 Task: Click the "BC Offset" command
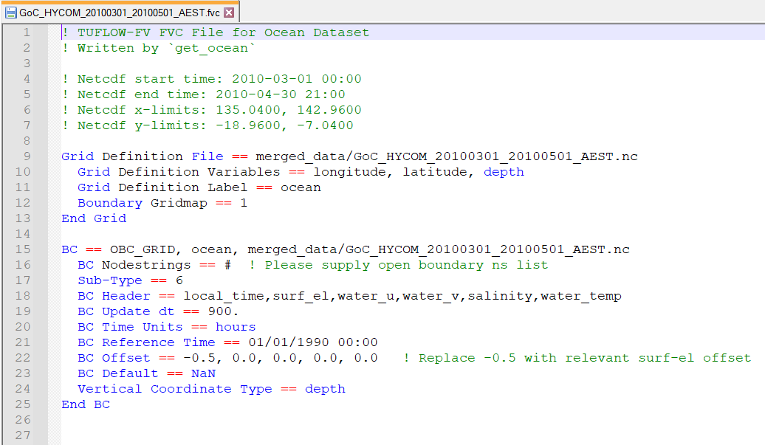click(114, 358)
